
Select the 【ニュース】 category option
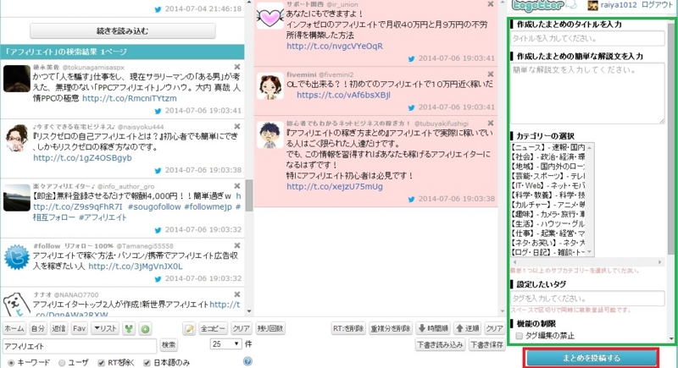[x=547, y=147]
